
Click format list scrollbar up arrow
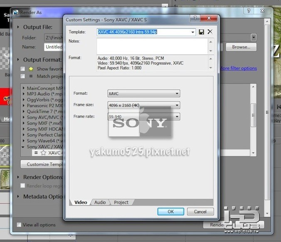pos(253,87)
